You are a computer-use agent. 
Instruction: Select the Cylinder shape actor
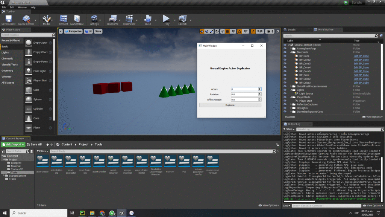point(29,109)
